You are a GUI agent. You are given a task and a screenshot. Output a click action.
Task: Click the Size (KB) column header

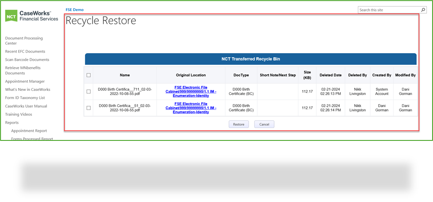click(307, 75)
